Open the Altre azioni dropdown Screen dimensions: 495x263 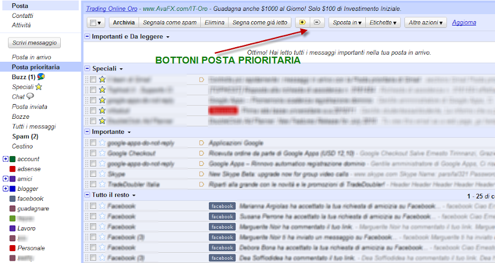pyautogui.click(x=426, y=22)
